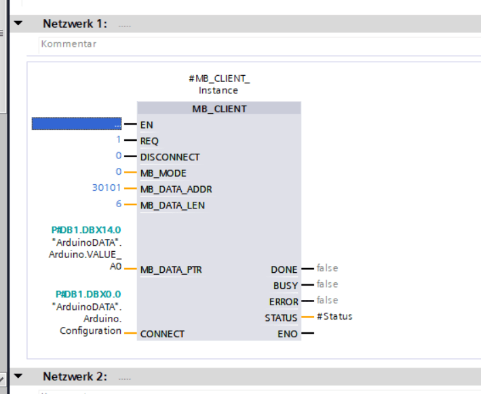481x394 pixels.
Task: Click the highlighted EN input operand field
Action: pyautogui.click(x=77, y=124)
